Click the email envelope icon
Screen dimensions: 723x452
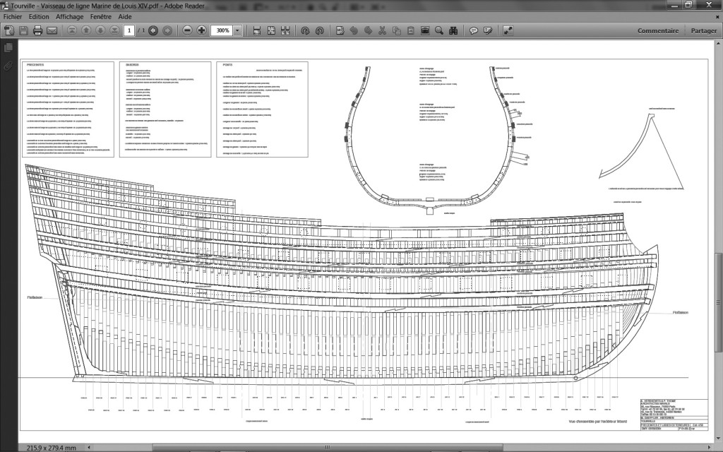click(52, 31)
